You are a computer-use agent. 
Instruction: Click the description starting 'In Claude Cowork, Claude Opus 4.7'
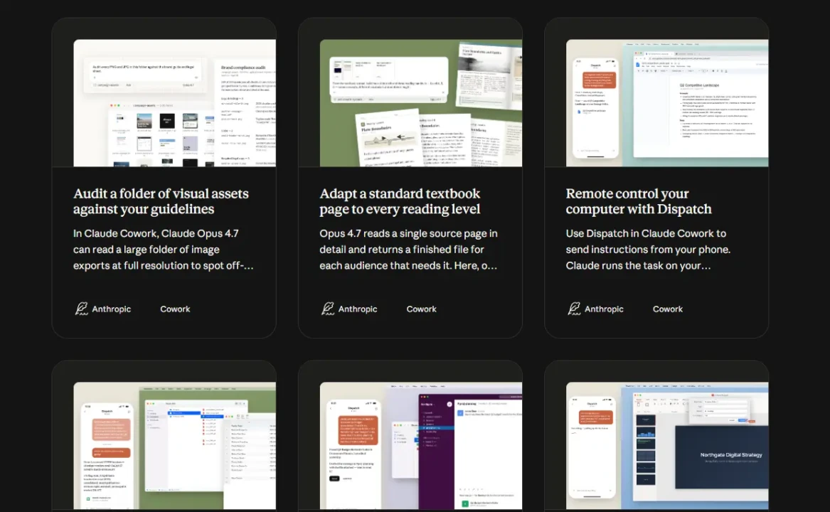tap(164, 250)
